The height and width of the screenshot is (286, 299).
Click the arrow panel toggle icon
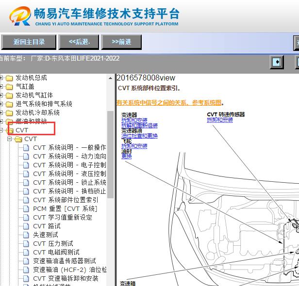click(277, 62)
